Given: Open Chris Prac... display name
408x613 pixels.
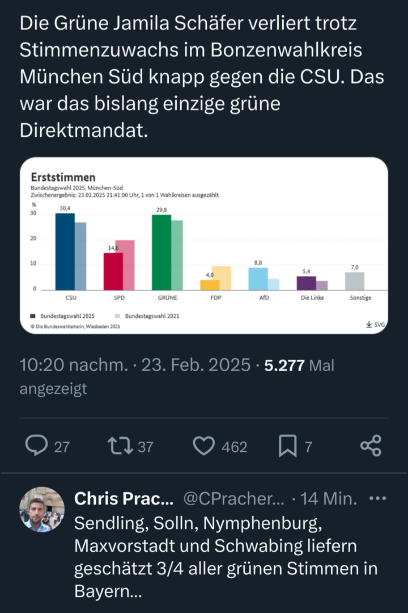Looking at the screenshot, I should click(x=124, y=498).
